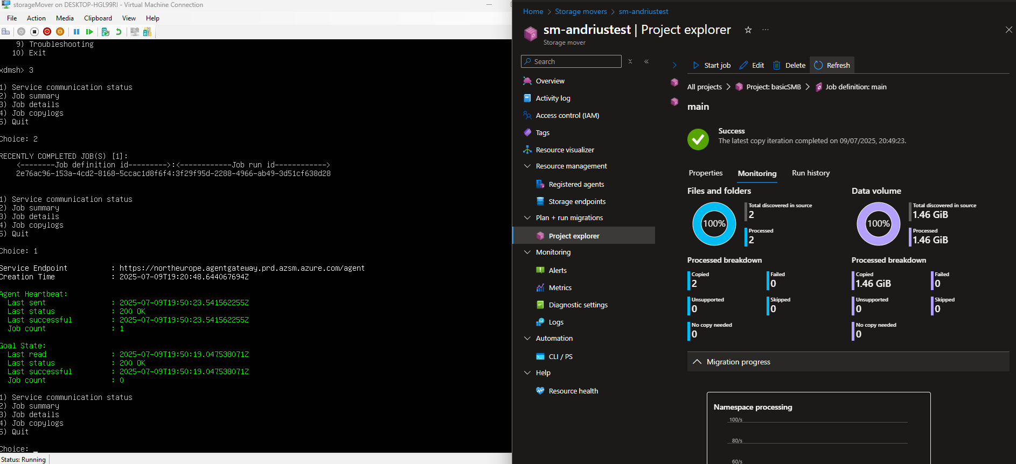Collapse the Monitoring sidebar section
This screenshot has width=1016, height=464.
pyautogui.click(x=527, y=252)
